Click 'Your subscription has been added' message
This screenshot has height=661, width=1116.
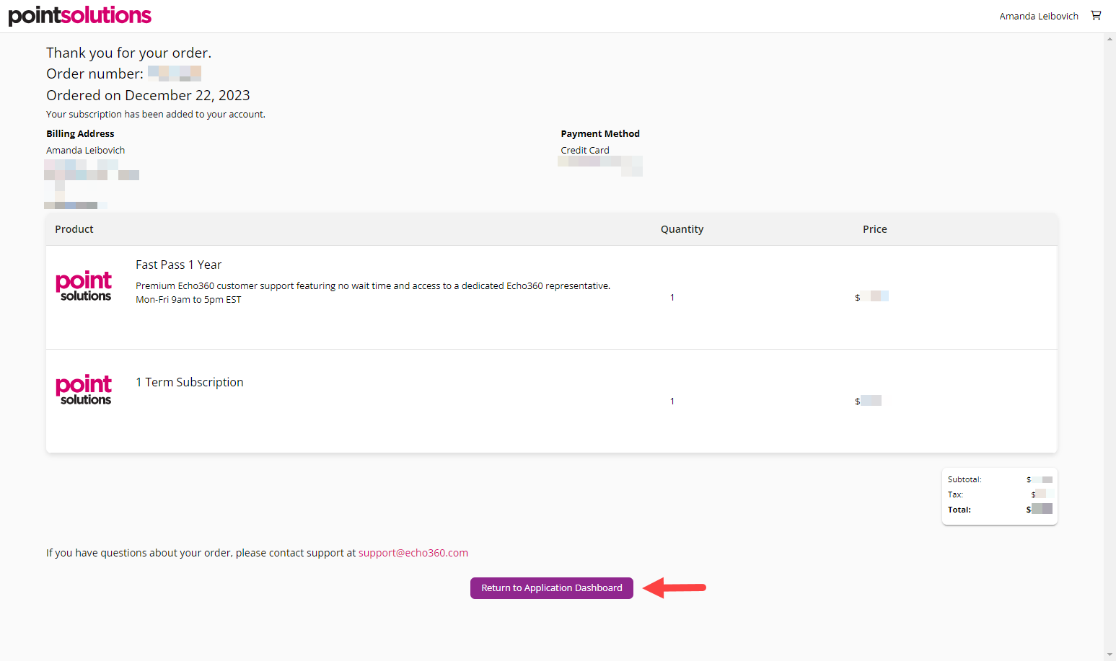(x=156, y=115)
